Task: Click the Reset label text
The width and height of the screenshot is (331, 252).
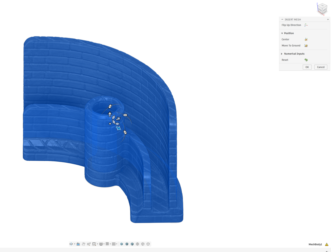Action: click(x=285, y=60)
